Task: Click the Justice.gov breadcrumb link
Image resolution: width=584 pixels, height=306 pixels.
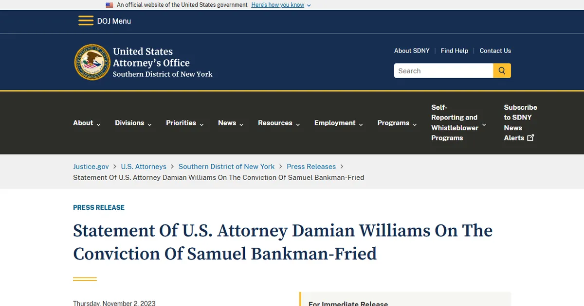Action: tap(91, 166)
